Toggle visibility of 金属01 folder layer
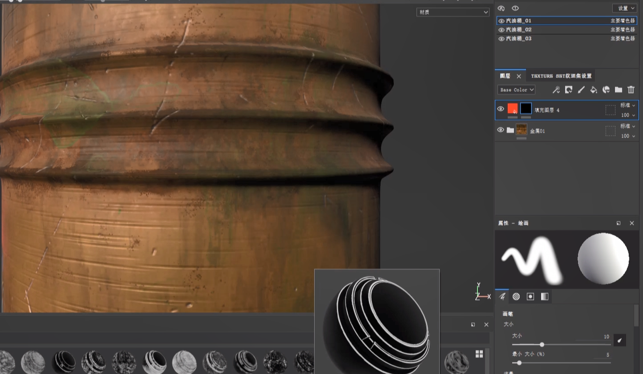 coord(500,130)
